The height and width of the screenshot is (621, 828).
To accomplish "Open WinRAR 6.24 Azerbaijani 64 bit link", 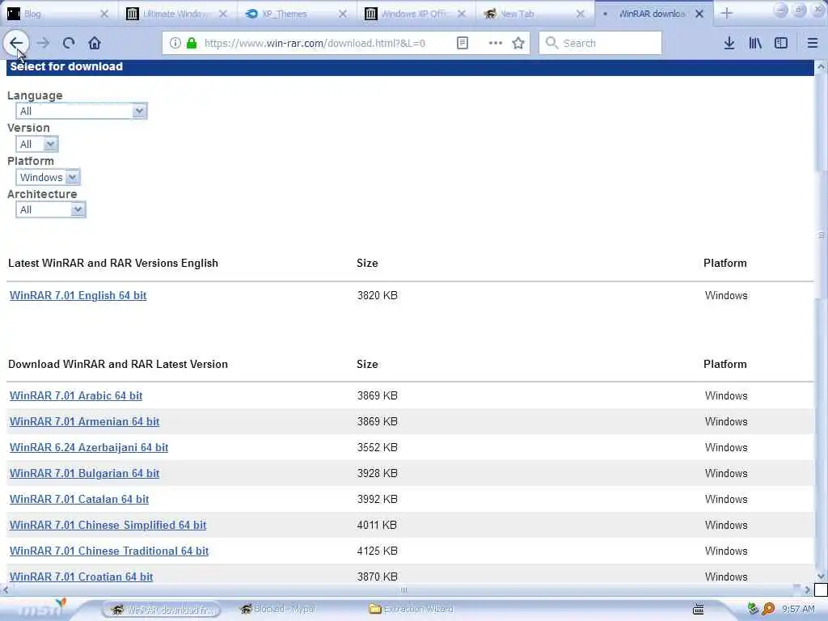I will point(89,447).
